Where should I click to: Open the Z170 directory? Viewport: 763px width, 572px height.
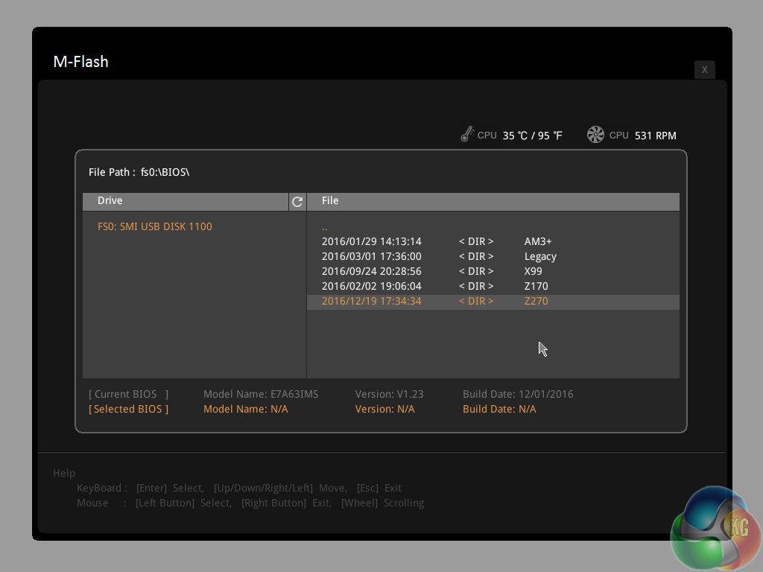[536, 286]
